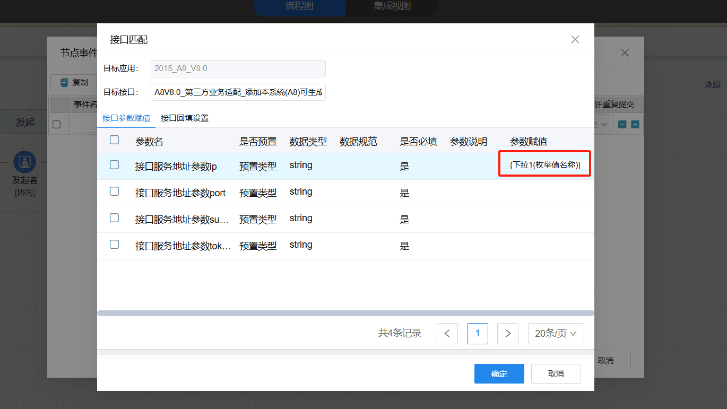Click 接口服务地址参数port parameter name
This screenshot has width=727, height=409.
point(180,193)
